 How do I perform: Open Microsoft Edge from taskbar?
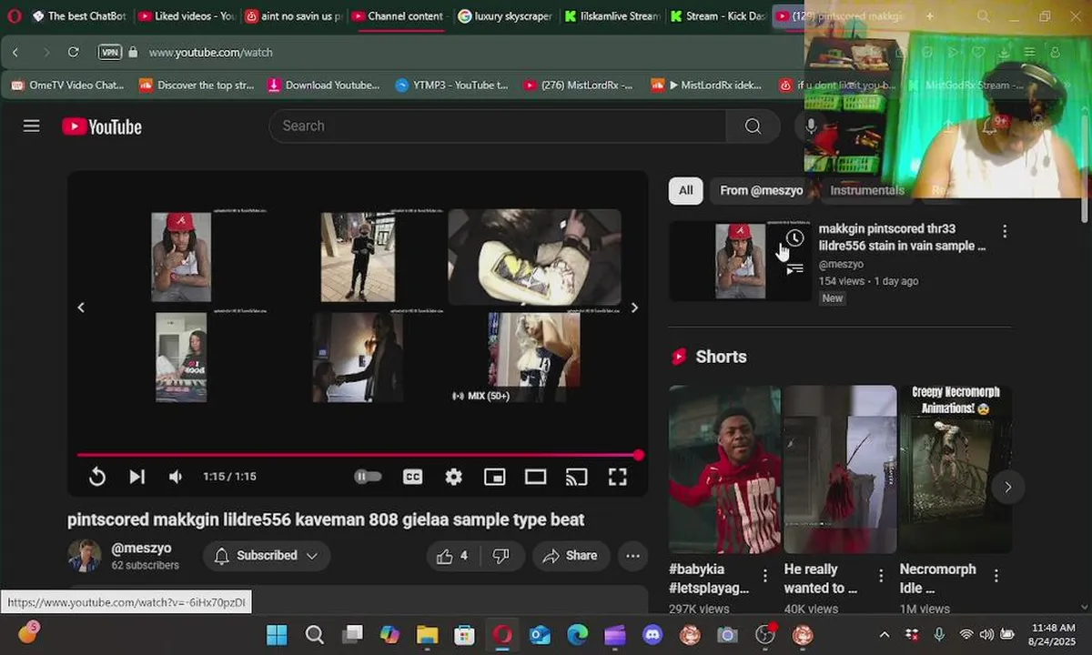tap(578, 635)
